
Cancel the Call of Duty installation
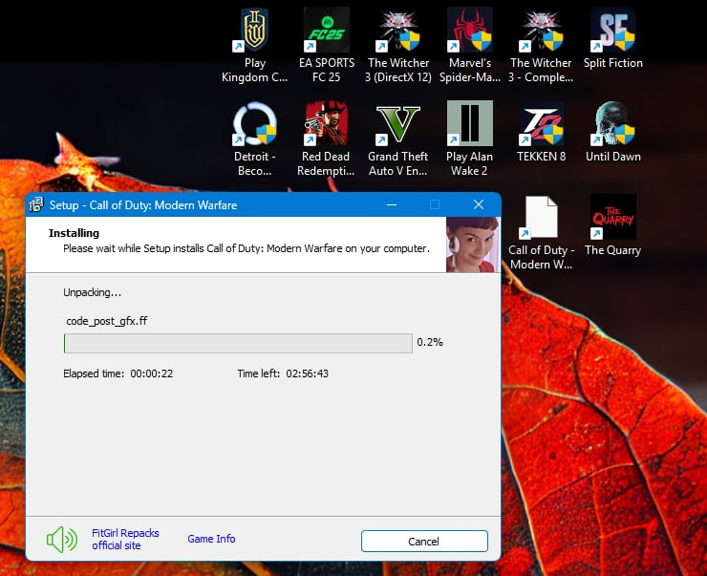pyautogui.click(x=424, y=541)
